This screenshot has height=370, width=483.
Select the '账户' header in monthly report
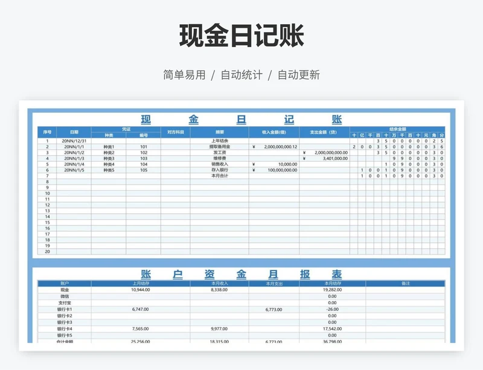[x=65, y=284]
